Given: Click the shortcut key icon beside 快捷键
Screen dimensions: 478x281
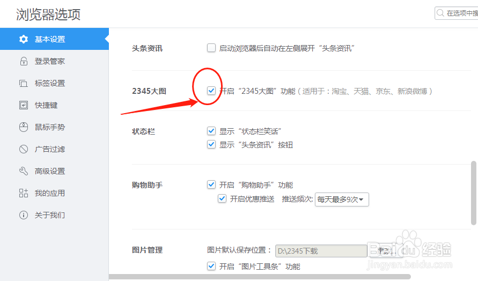Looking at the screenshot, I should tap(24, 105).
